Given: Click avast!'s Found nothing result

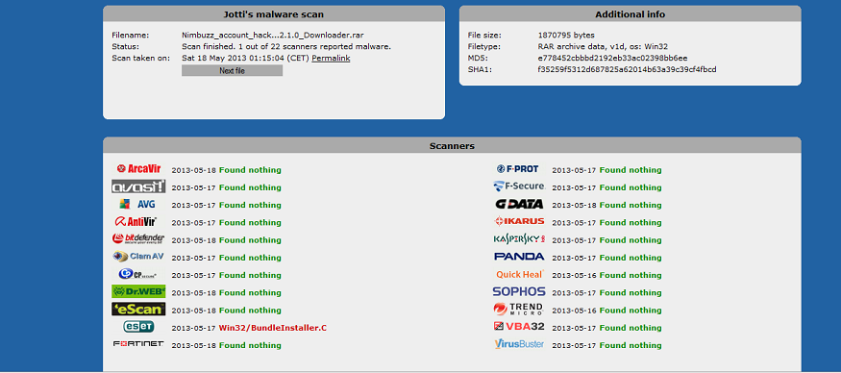Looking at the screenshot, I should click(250, 187).
